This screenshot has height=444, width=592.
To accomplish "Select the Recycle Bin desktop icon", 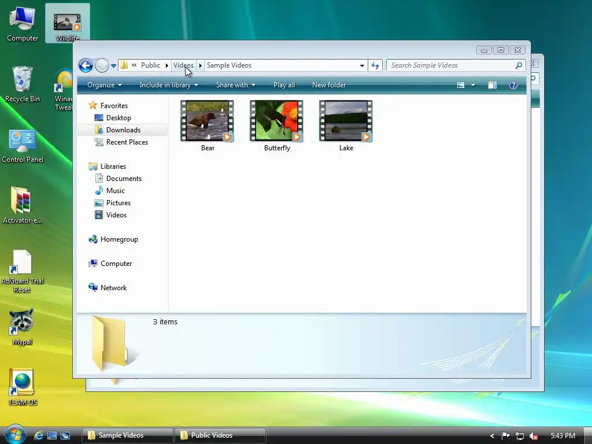I will pyautogui.click(x=23, y=84).
